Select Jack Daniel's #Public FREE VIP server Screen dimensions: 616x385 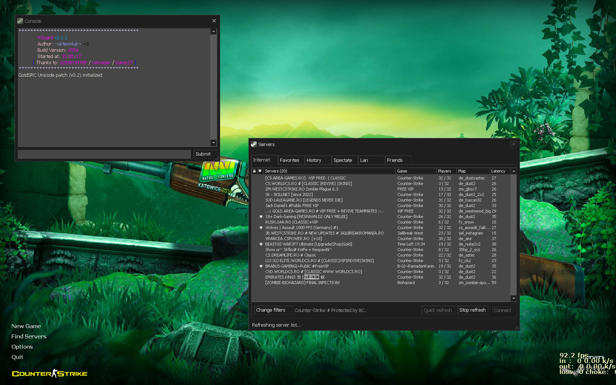380,206
